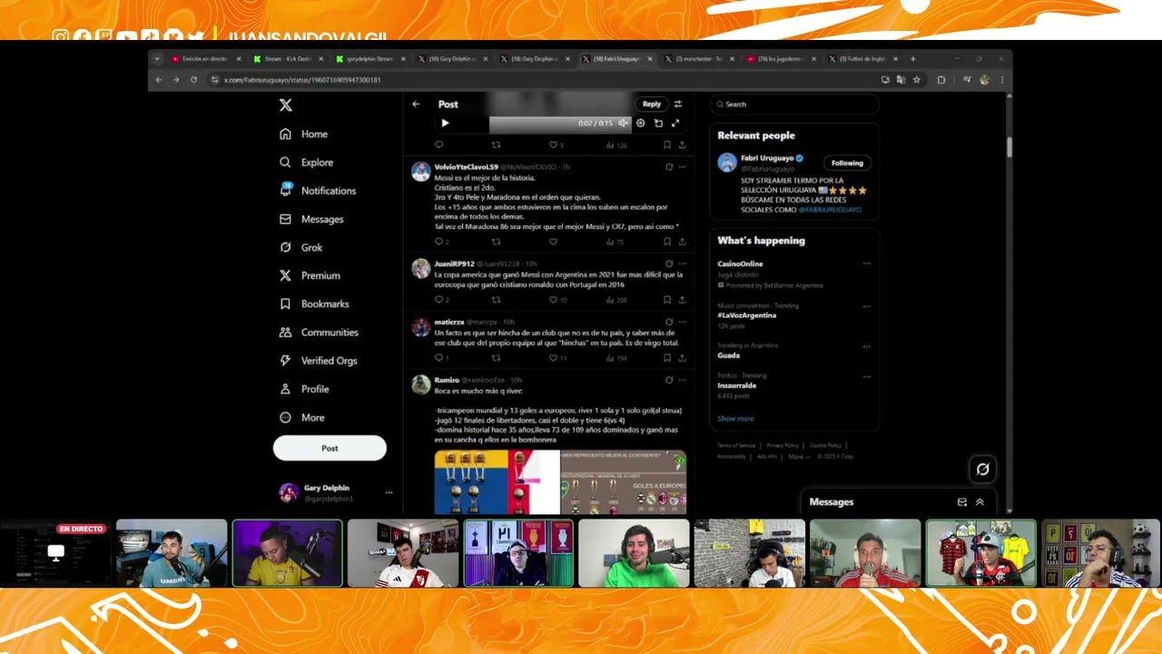Open the browser extensions puzzle icon
This screenshot has height=654, width=1162.
click(940, 80)
